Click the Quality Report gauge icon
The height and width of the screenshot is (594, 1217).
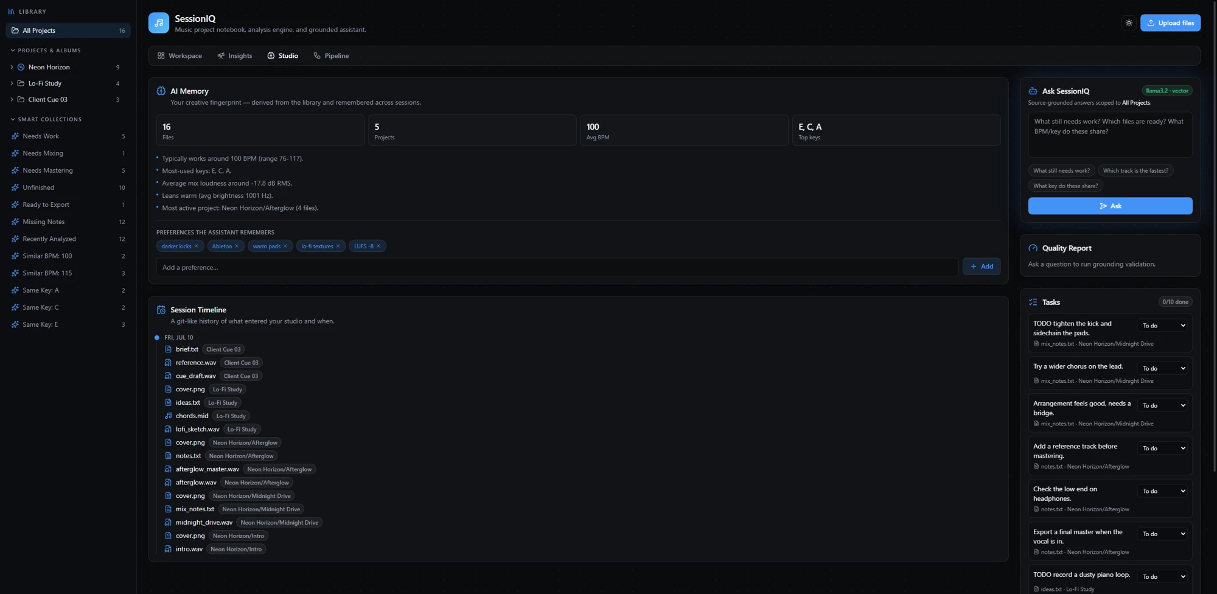coord(1033,248)
